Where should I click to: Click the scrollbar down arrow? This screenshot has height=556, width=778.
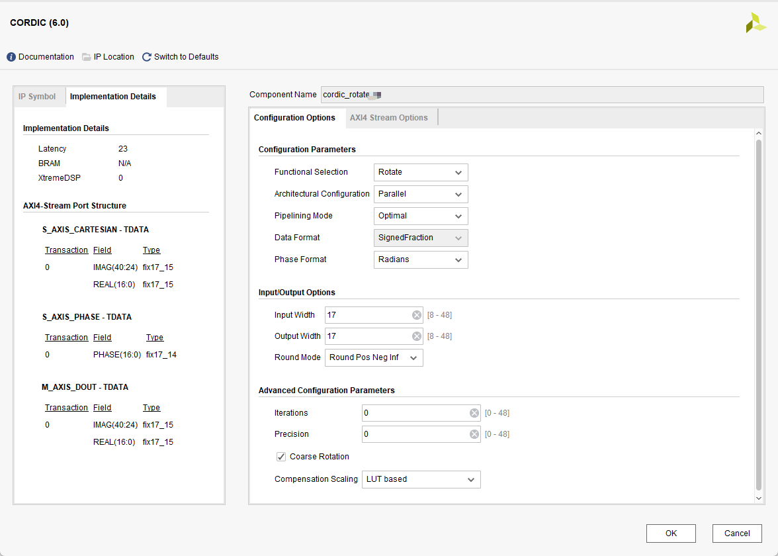click(x=758, y=498)
